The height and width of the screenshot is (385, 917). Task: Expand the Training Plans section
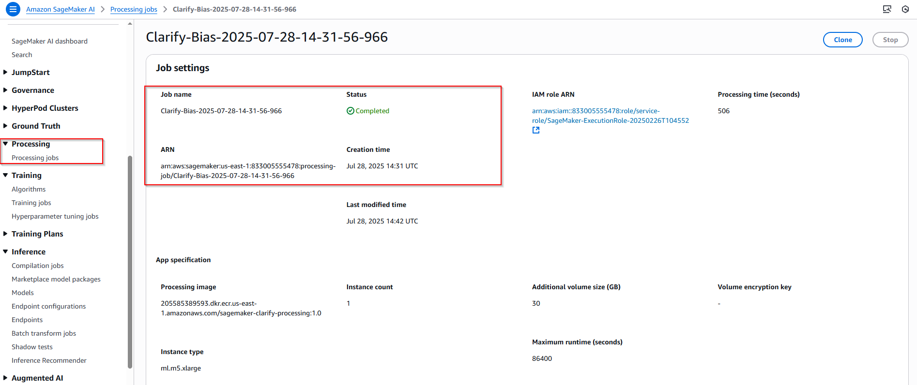(x=5, y=234)
